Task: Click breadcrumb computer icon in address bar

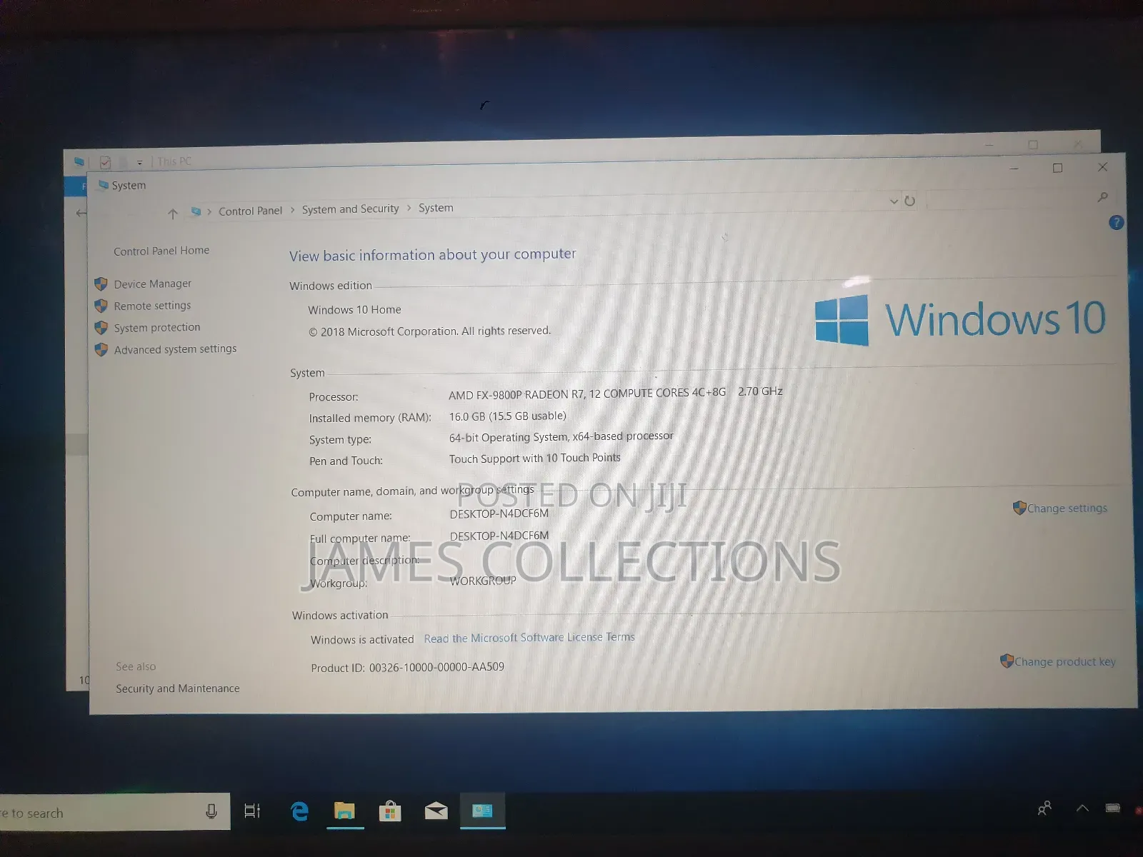Action: pyautogui.click(x=196, y=211)
